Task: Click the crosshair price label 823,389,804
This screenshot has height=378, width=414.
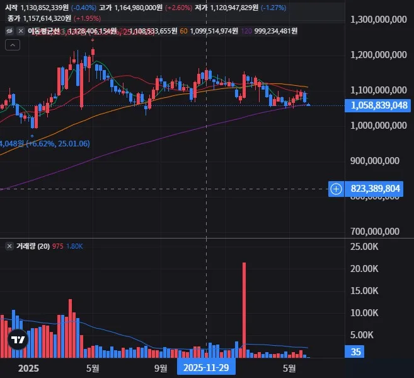Action: point(374,189)
